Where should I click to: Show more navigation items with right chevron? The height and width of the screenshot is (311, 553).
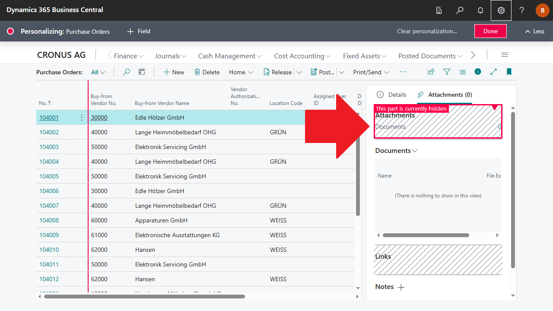pos(473,55)
